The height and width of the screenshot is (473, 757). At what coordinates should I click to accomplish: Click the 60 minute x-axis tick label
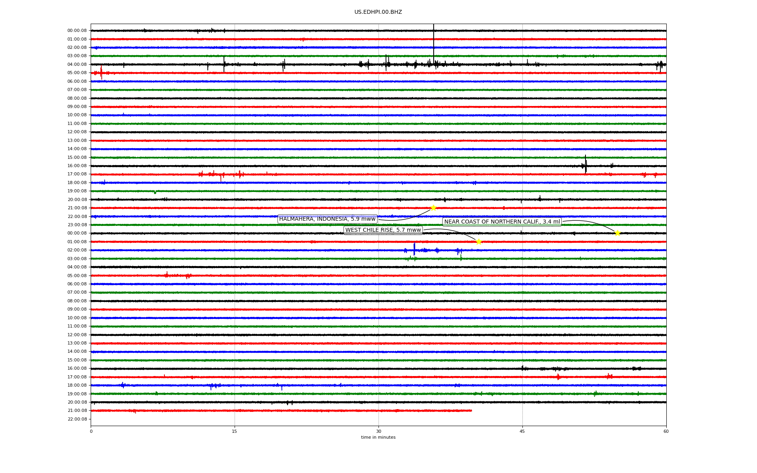point(666,431)
